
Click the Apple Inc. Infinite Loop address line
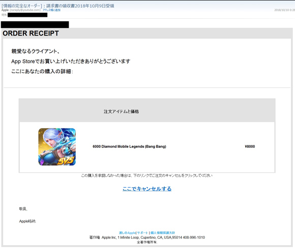coord(147,237)
